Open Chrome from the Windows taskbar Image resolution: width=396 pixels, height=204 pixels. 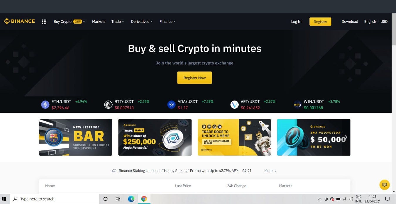[x=144, y=199]
